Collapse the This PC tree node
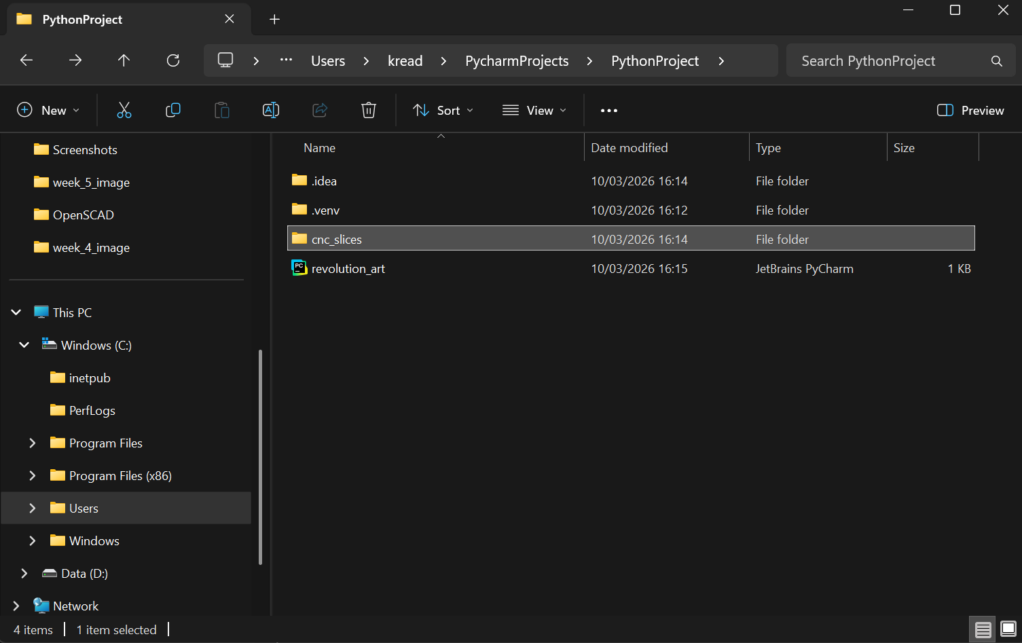The width and height of the screenshot is (1022, 643). tap(15, 312)
